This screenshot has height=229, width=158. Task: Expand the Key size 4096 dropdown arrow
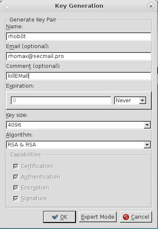pyautogui.click(x=147, y=125)
